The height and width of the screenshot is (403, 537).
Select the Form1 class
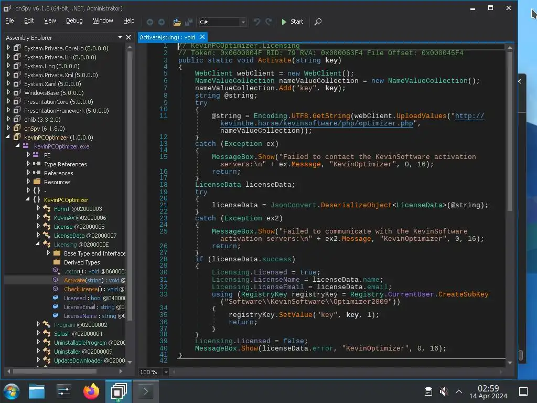pyautogui.click(x=78, y=209)
